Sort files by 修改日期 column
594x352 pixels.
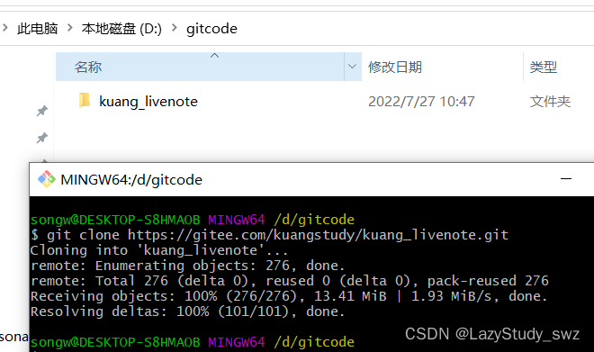pos(442,67)
